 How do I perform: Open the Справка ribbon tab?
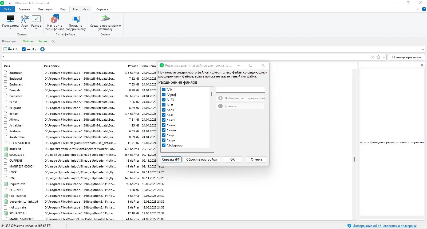[x=102, y=9]
